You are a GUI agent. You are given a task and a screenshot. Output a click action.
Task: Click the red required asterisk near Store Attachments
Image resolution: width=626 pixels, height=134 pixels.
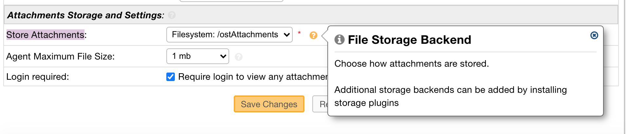click(x=299, y=33)
